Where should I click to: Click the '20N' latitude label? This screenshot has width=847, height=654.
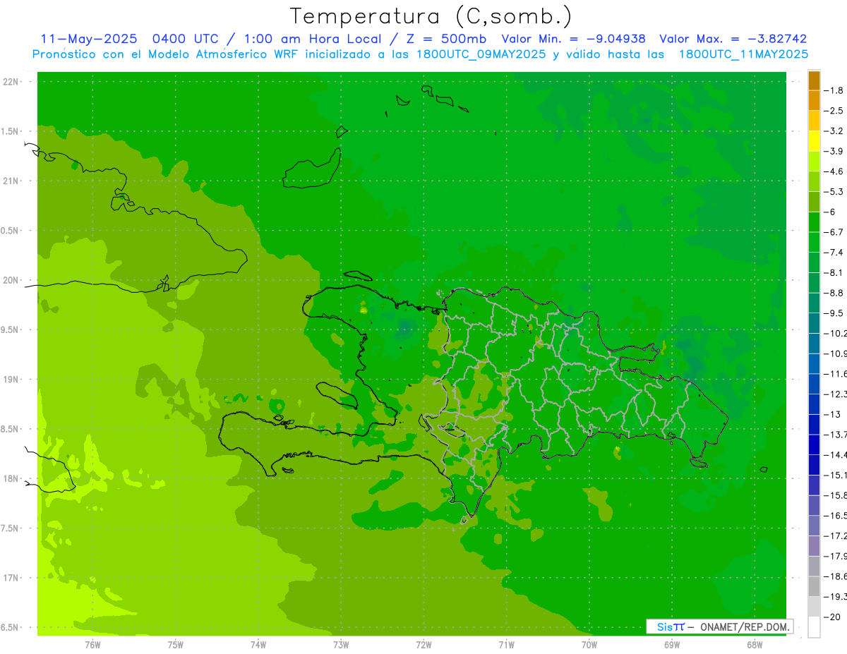tap(10, 280)
